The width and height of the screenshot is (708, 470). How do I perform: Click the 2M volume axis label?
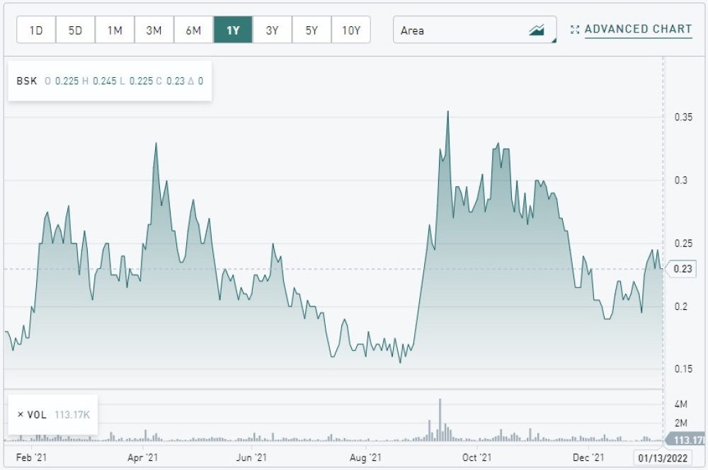click(x=681, y=423)
